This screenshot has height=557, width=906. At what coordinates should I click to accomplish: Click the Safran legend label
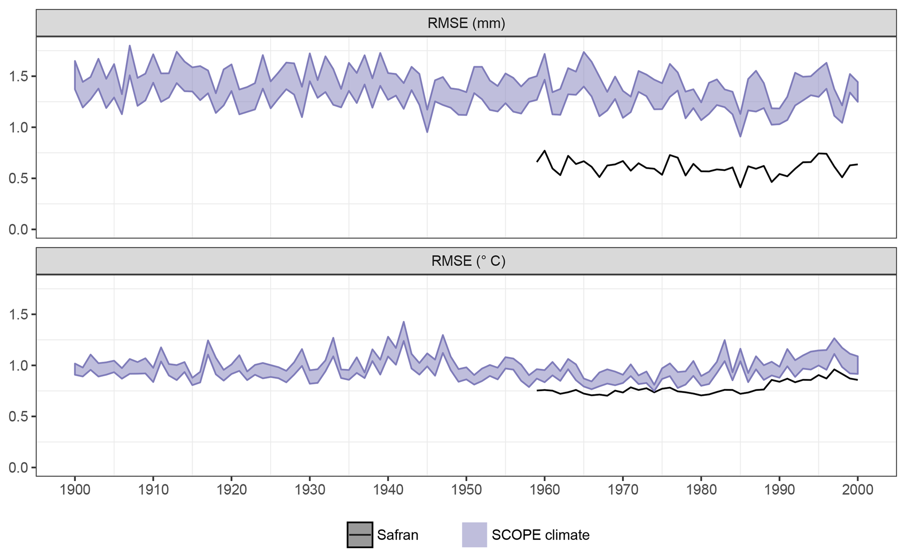398,535
